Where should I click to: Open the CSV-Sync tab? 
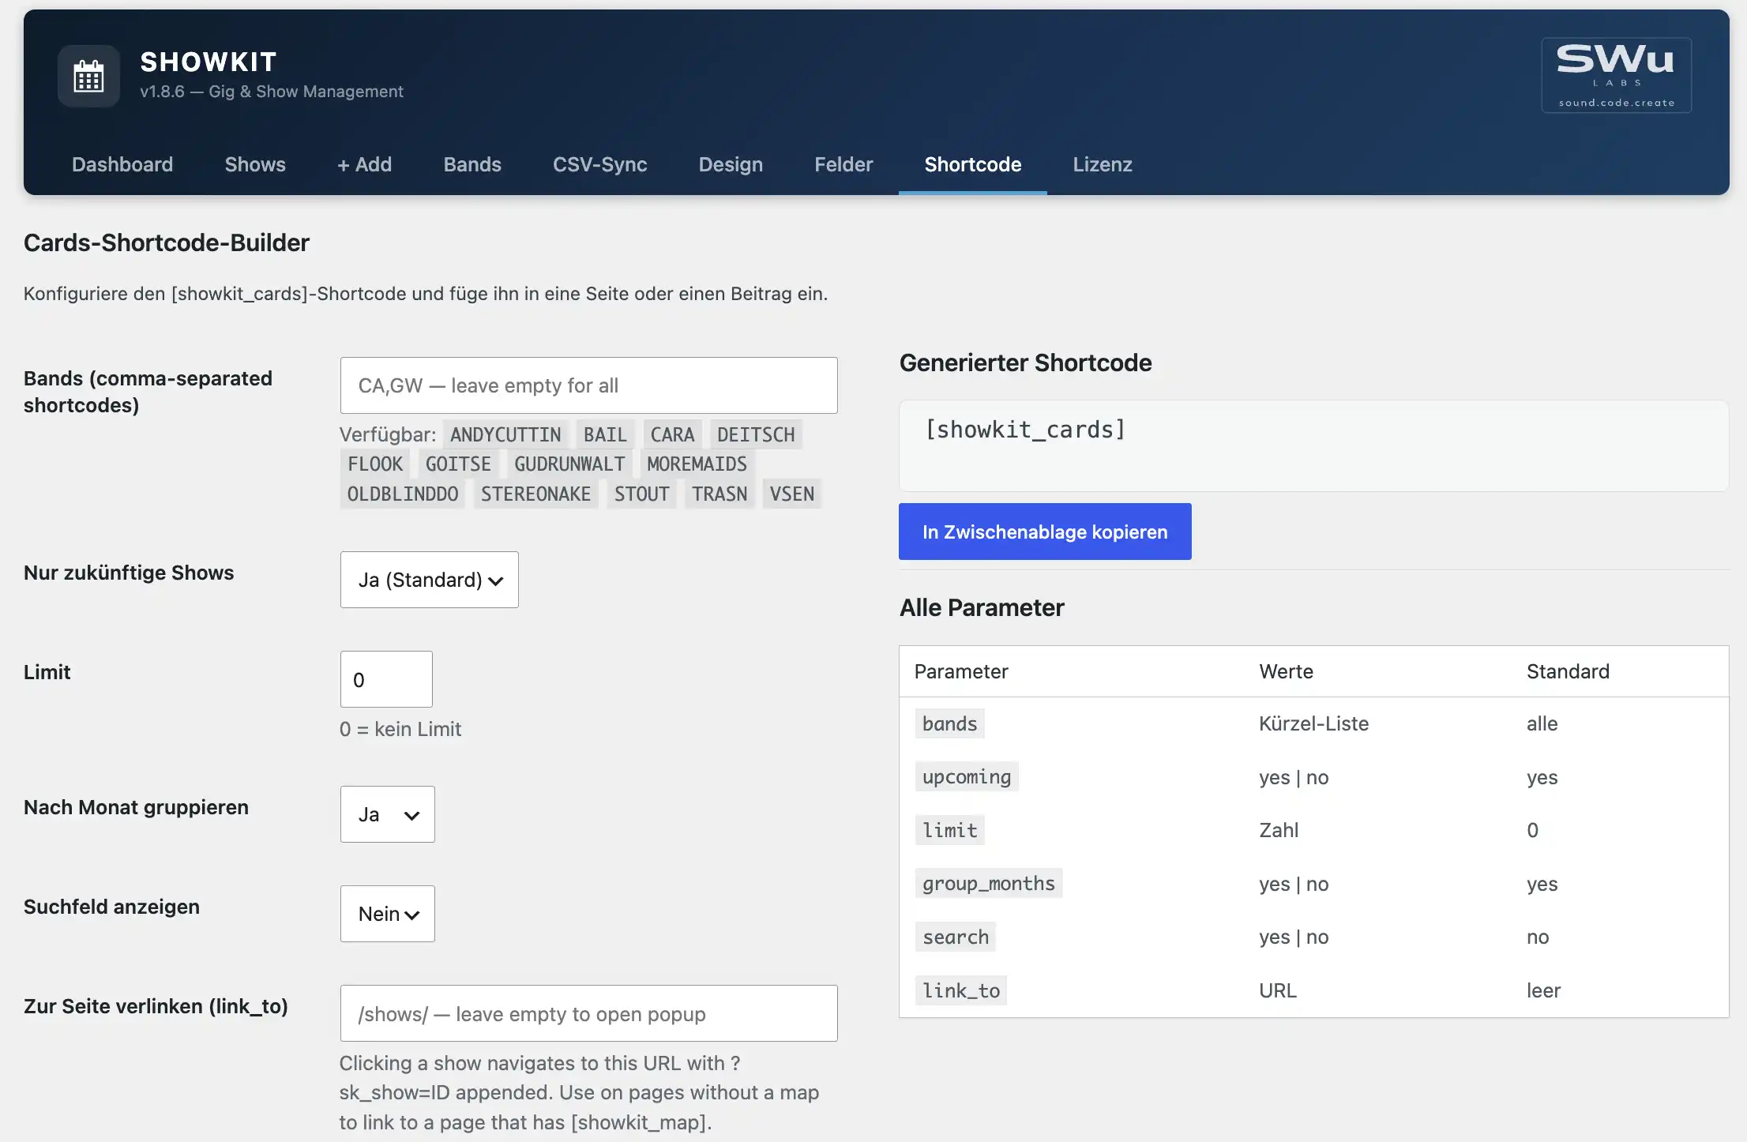pos(599,164)
